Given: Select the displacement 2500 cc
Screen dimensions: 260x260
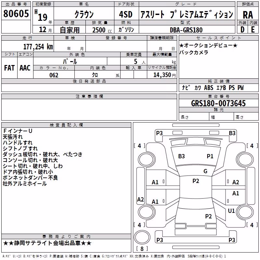Looking at the screenshot, I should 102,30.
